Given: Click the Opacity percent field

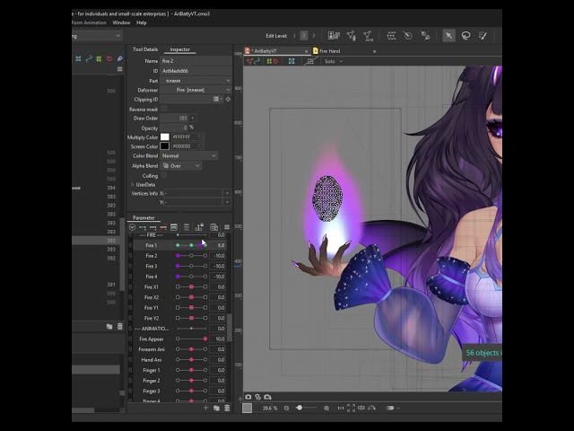Looking at the screenshot, I should [174, 128].
